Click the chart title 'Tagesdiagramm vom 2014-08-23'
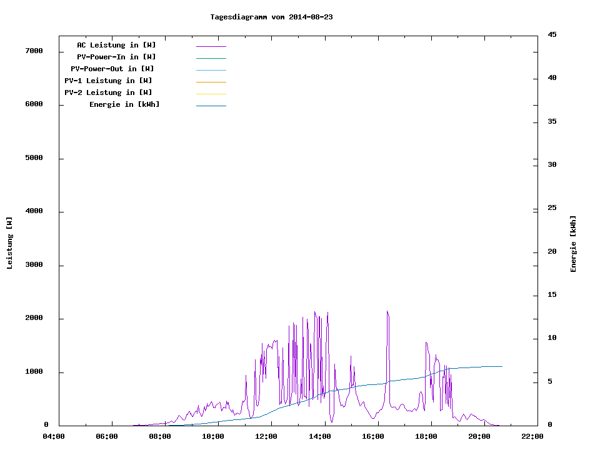Screen dimensions: 600x450 [271, 17]
